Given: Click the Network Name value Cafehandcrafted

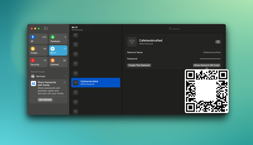Looking at the screenshot, I should [x=212, y=52].
